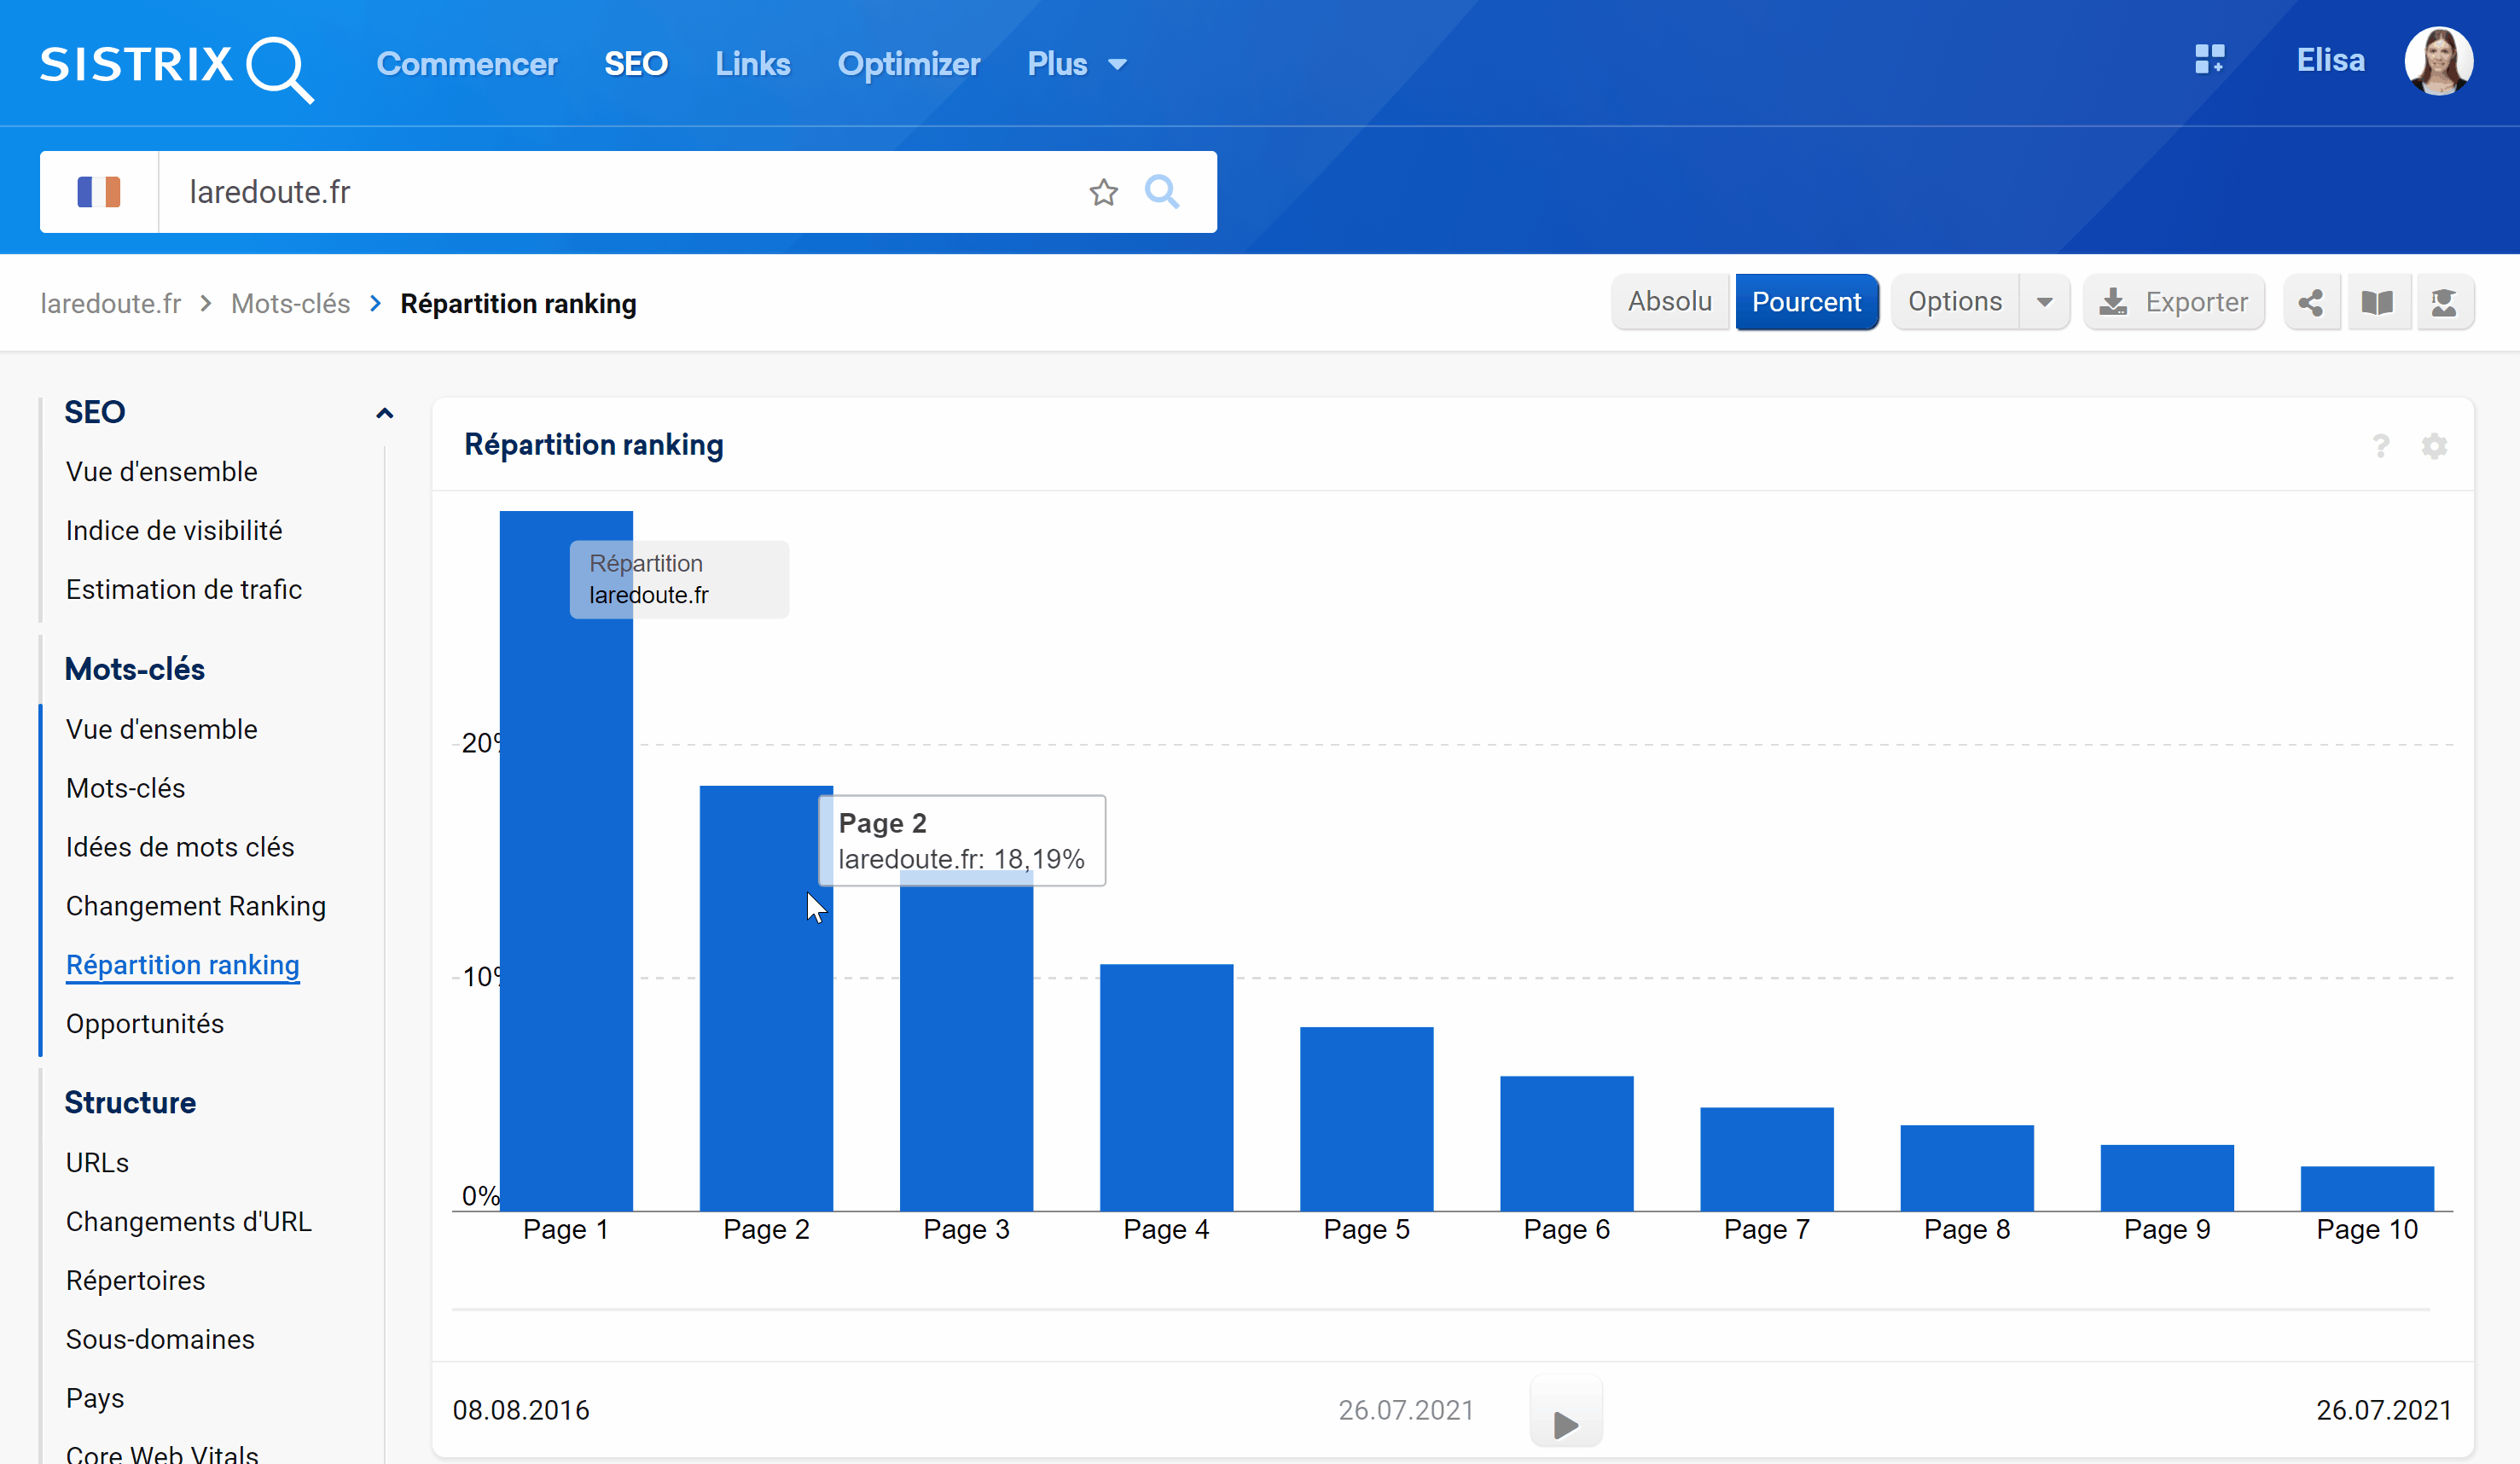Open Indice de visibilité
This screenshot has width=2520, height=1464.
point(173,531)
